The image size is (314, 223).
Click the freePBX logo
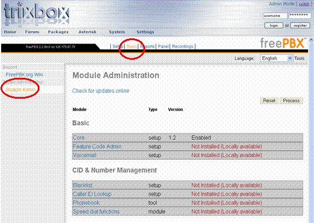point(283,44)
